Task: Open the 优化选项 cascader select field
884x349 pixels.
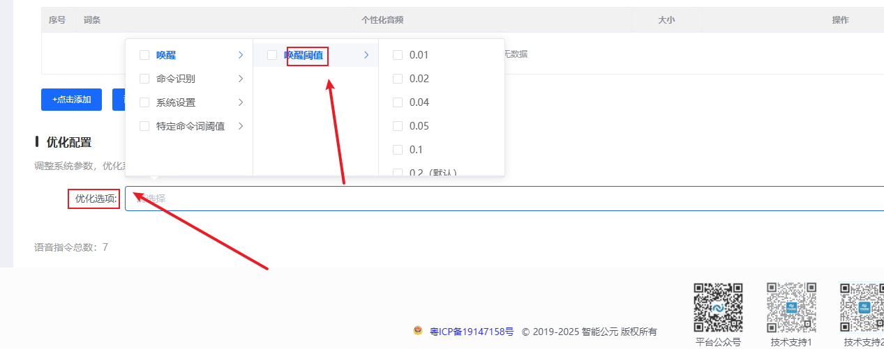Action: coord(504,199)
